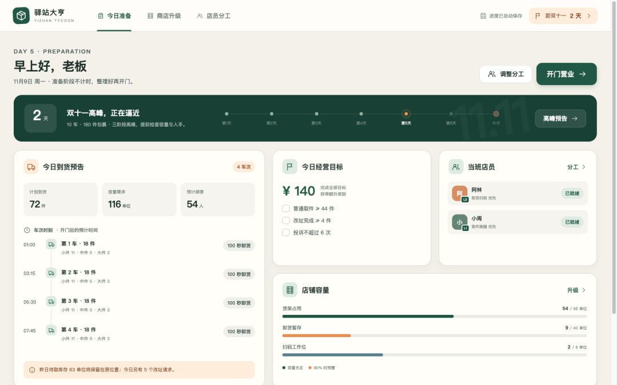The image size is (617, 385).
Task: Open the 升级 link in 店铺容量
Action: [x=576, y=290]
